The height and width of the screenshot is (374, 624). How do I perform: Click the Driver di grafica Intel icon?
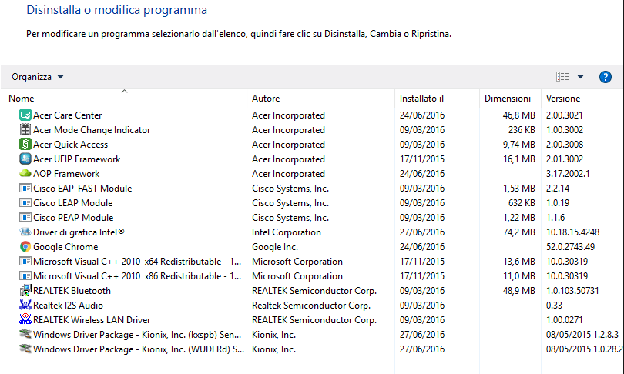[x=25, y=232]
